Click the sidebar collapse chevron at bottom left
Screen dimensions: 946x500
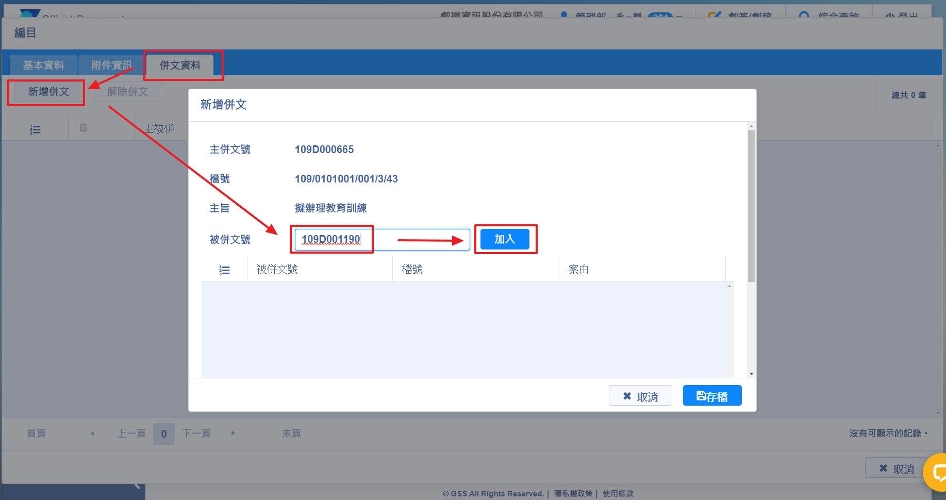(137, 486)
